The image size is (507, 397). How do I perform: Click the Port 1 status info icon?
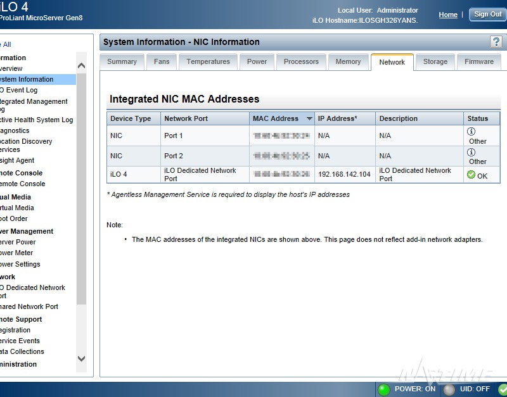point(471,131)
